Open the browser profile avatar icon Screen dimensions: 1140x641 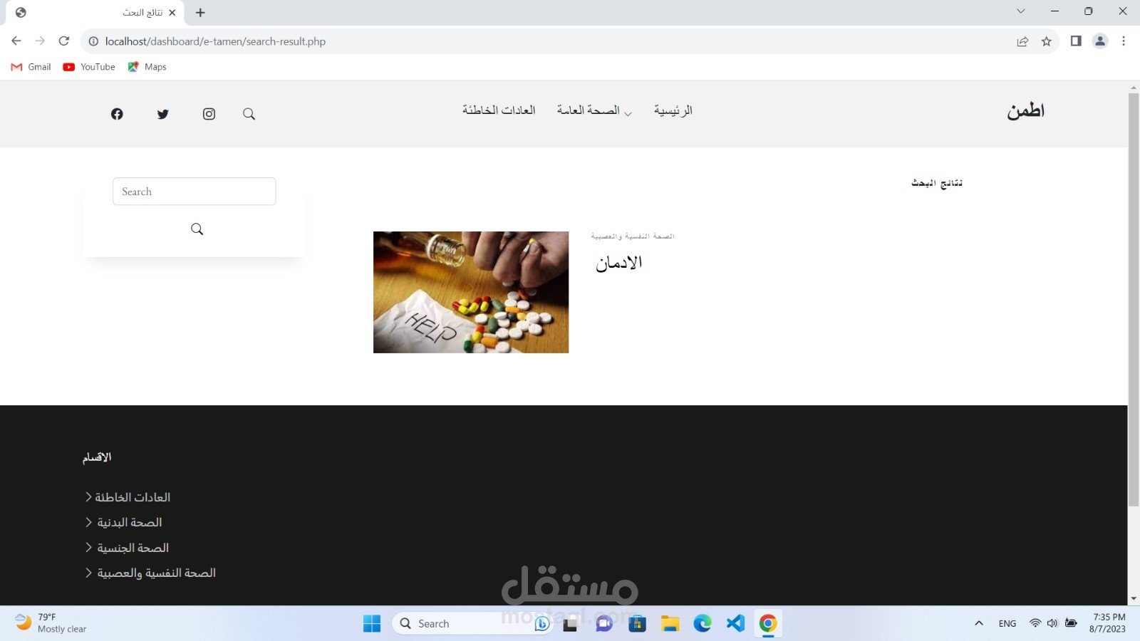(x=1099, y=41)
